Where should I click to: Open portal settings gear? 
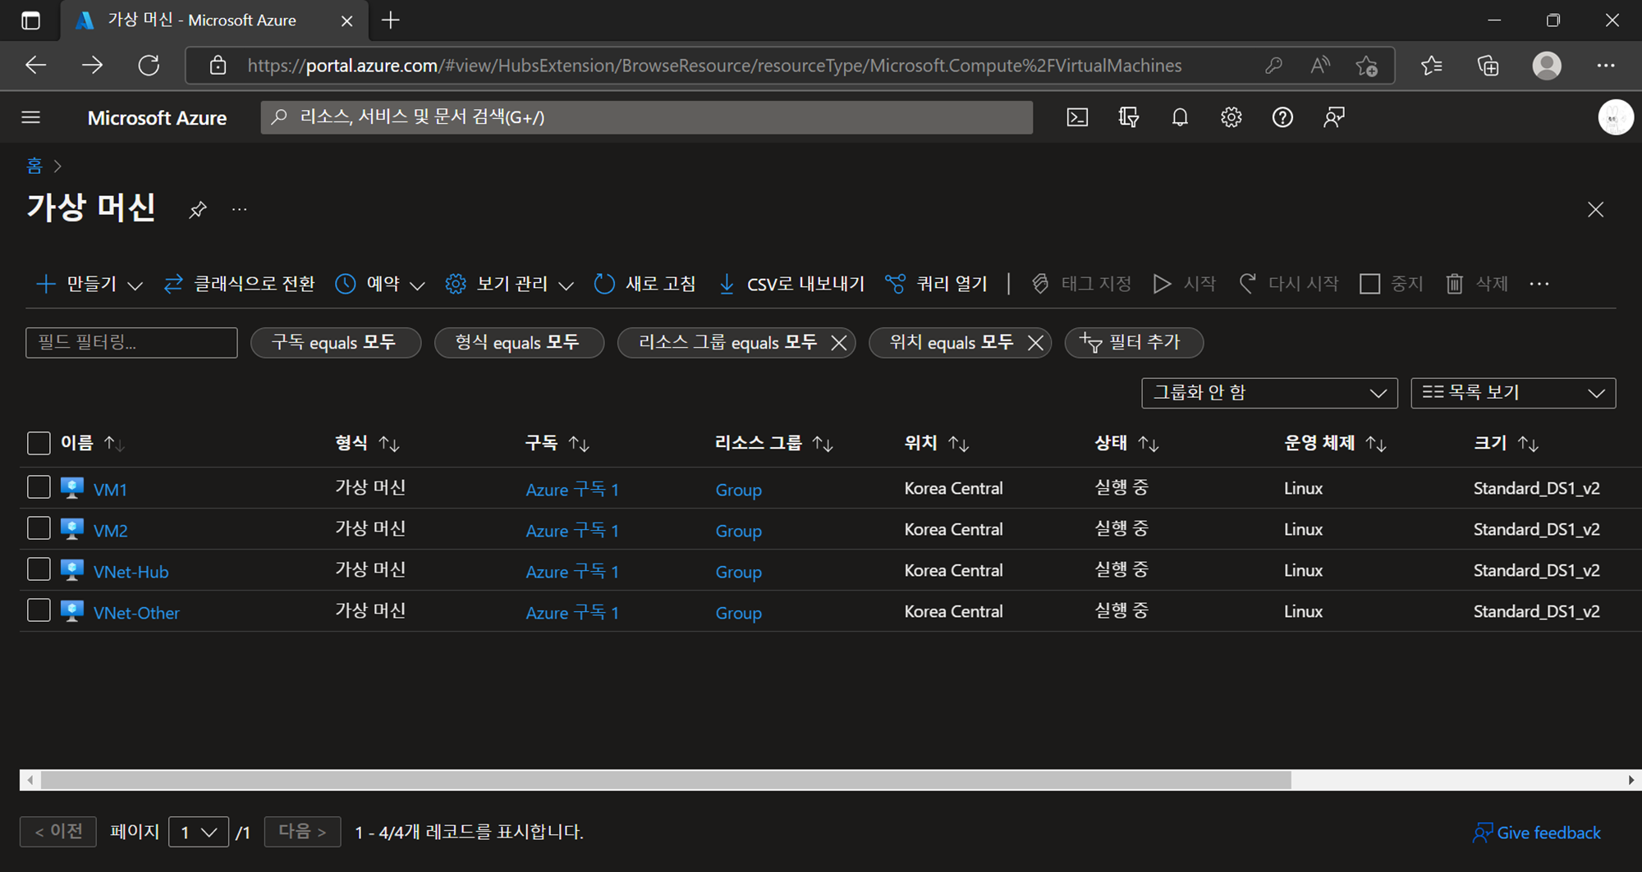coord(1231,117)
